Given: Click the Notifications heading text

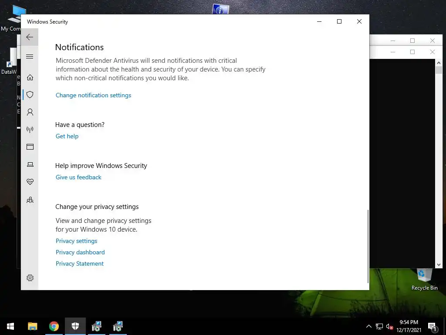Looking at the screenshot, I should 79,47.
